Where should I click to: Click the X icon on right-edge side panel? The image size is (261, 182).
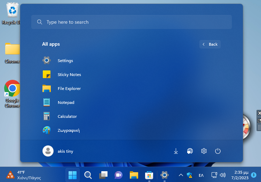click(259, 113)
